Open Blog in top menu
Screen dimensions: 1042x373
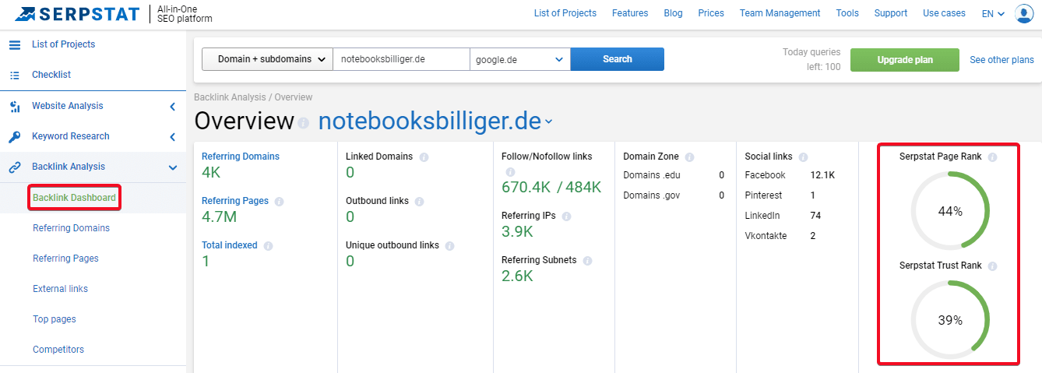click(x=673, y=13)
